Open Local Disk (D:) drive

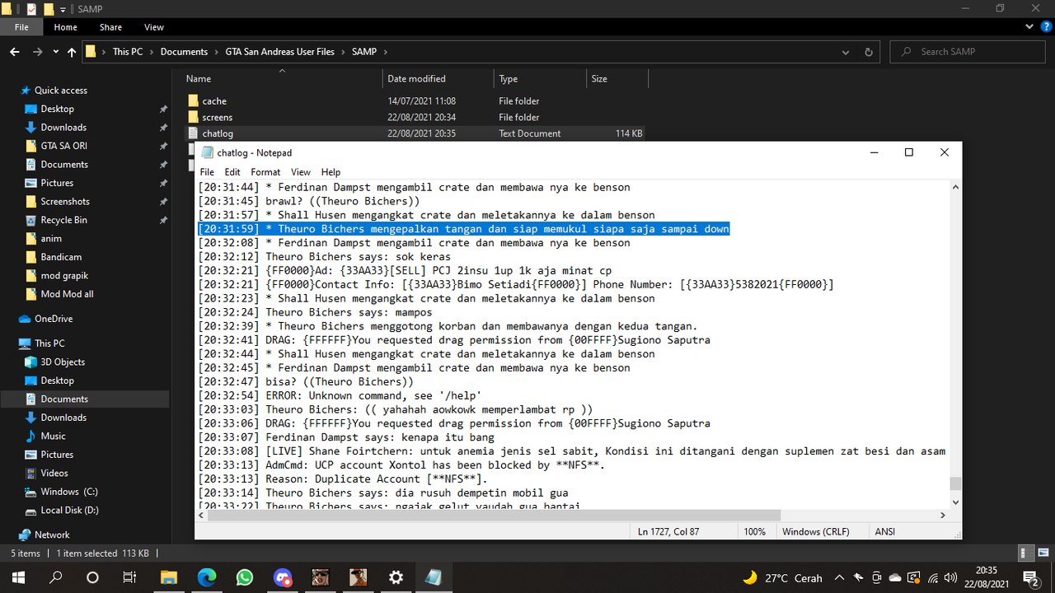(69, 511)
